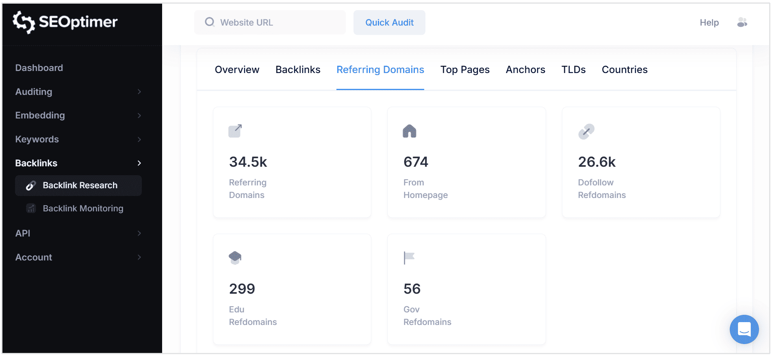Image resolution: width=772 pixels, height=357 pixels.
Task: Open the live chat bubble widget
Action: click(x=744, y=329)
